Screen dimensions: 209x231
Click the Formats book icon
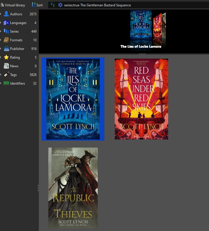[6, 40]
